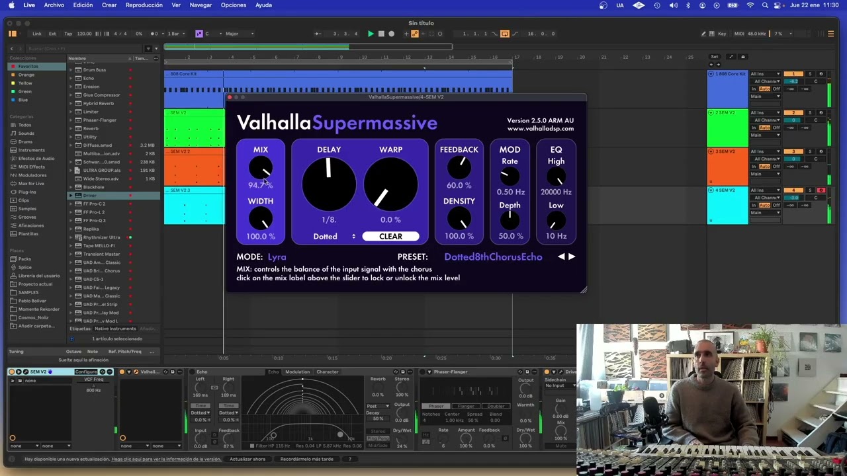The width and height of the screenshot is (847, 476).
Task: Open the Navegar menu
Action: tap(201, 5)
